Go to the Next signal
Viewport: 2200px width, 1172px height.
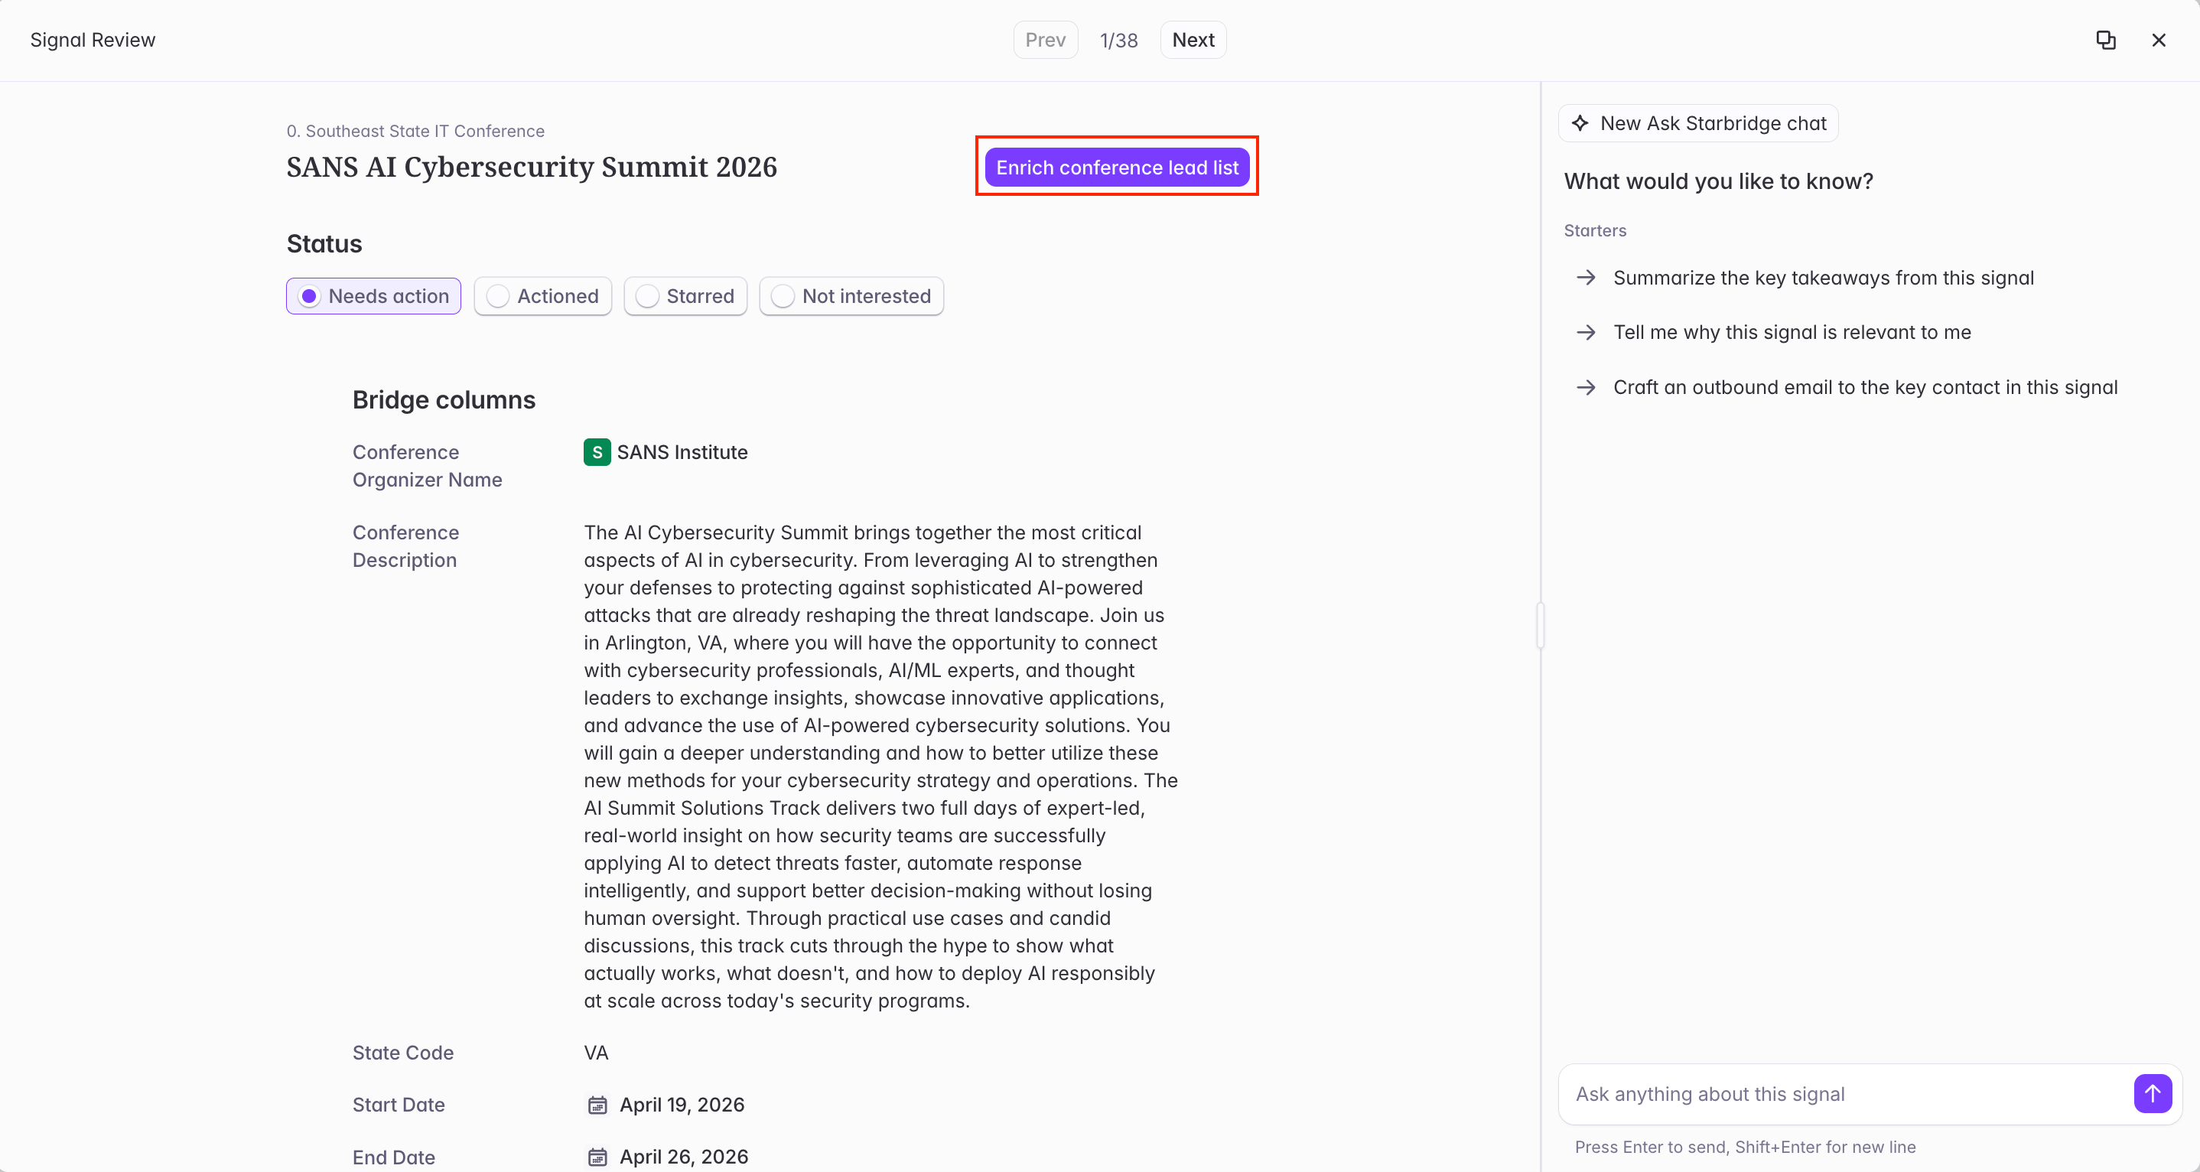click(x=1193, y=40)
